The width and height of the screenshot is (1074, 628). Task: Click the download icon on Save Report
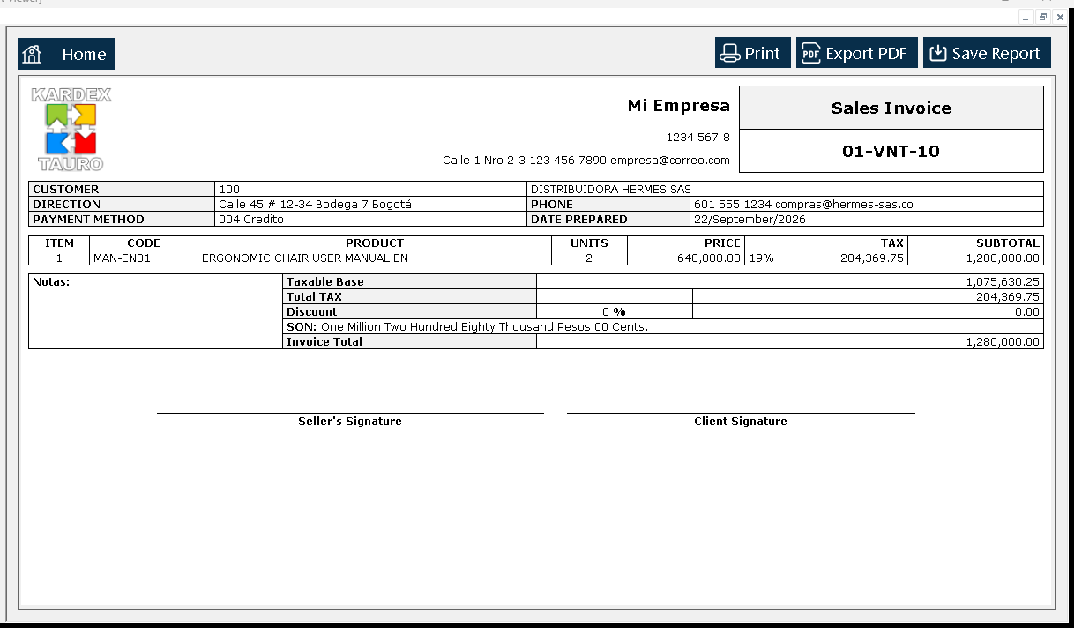[938, 54]
